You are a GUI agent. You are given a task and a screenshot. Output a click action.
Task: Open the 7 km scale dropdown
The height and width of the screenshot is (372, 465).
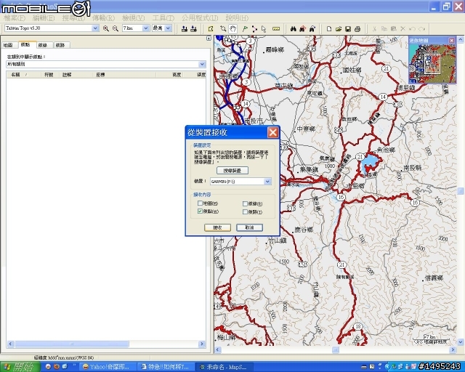pos(145,28)
